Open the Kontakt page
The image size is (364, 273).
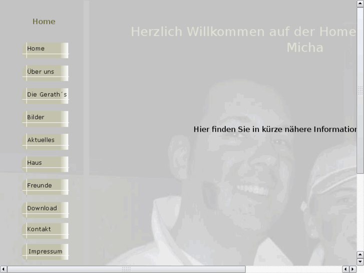tap(45, 231)
